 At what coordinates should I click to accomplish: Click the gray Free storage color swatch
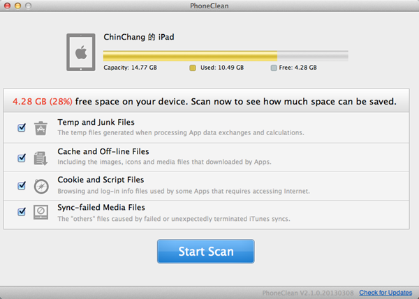coord(274,68)
